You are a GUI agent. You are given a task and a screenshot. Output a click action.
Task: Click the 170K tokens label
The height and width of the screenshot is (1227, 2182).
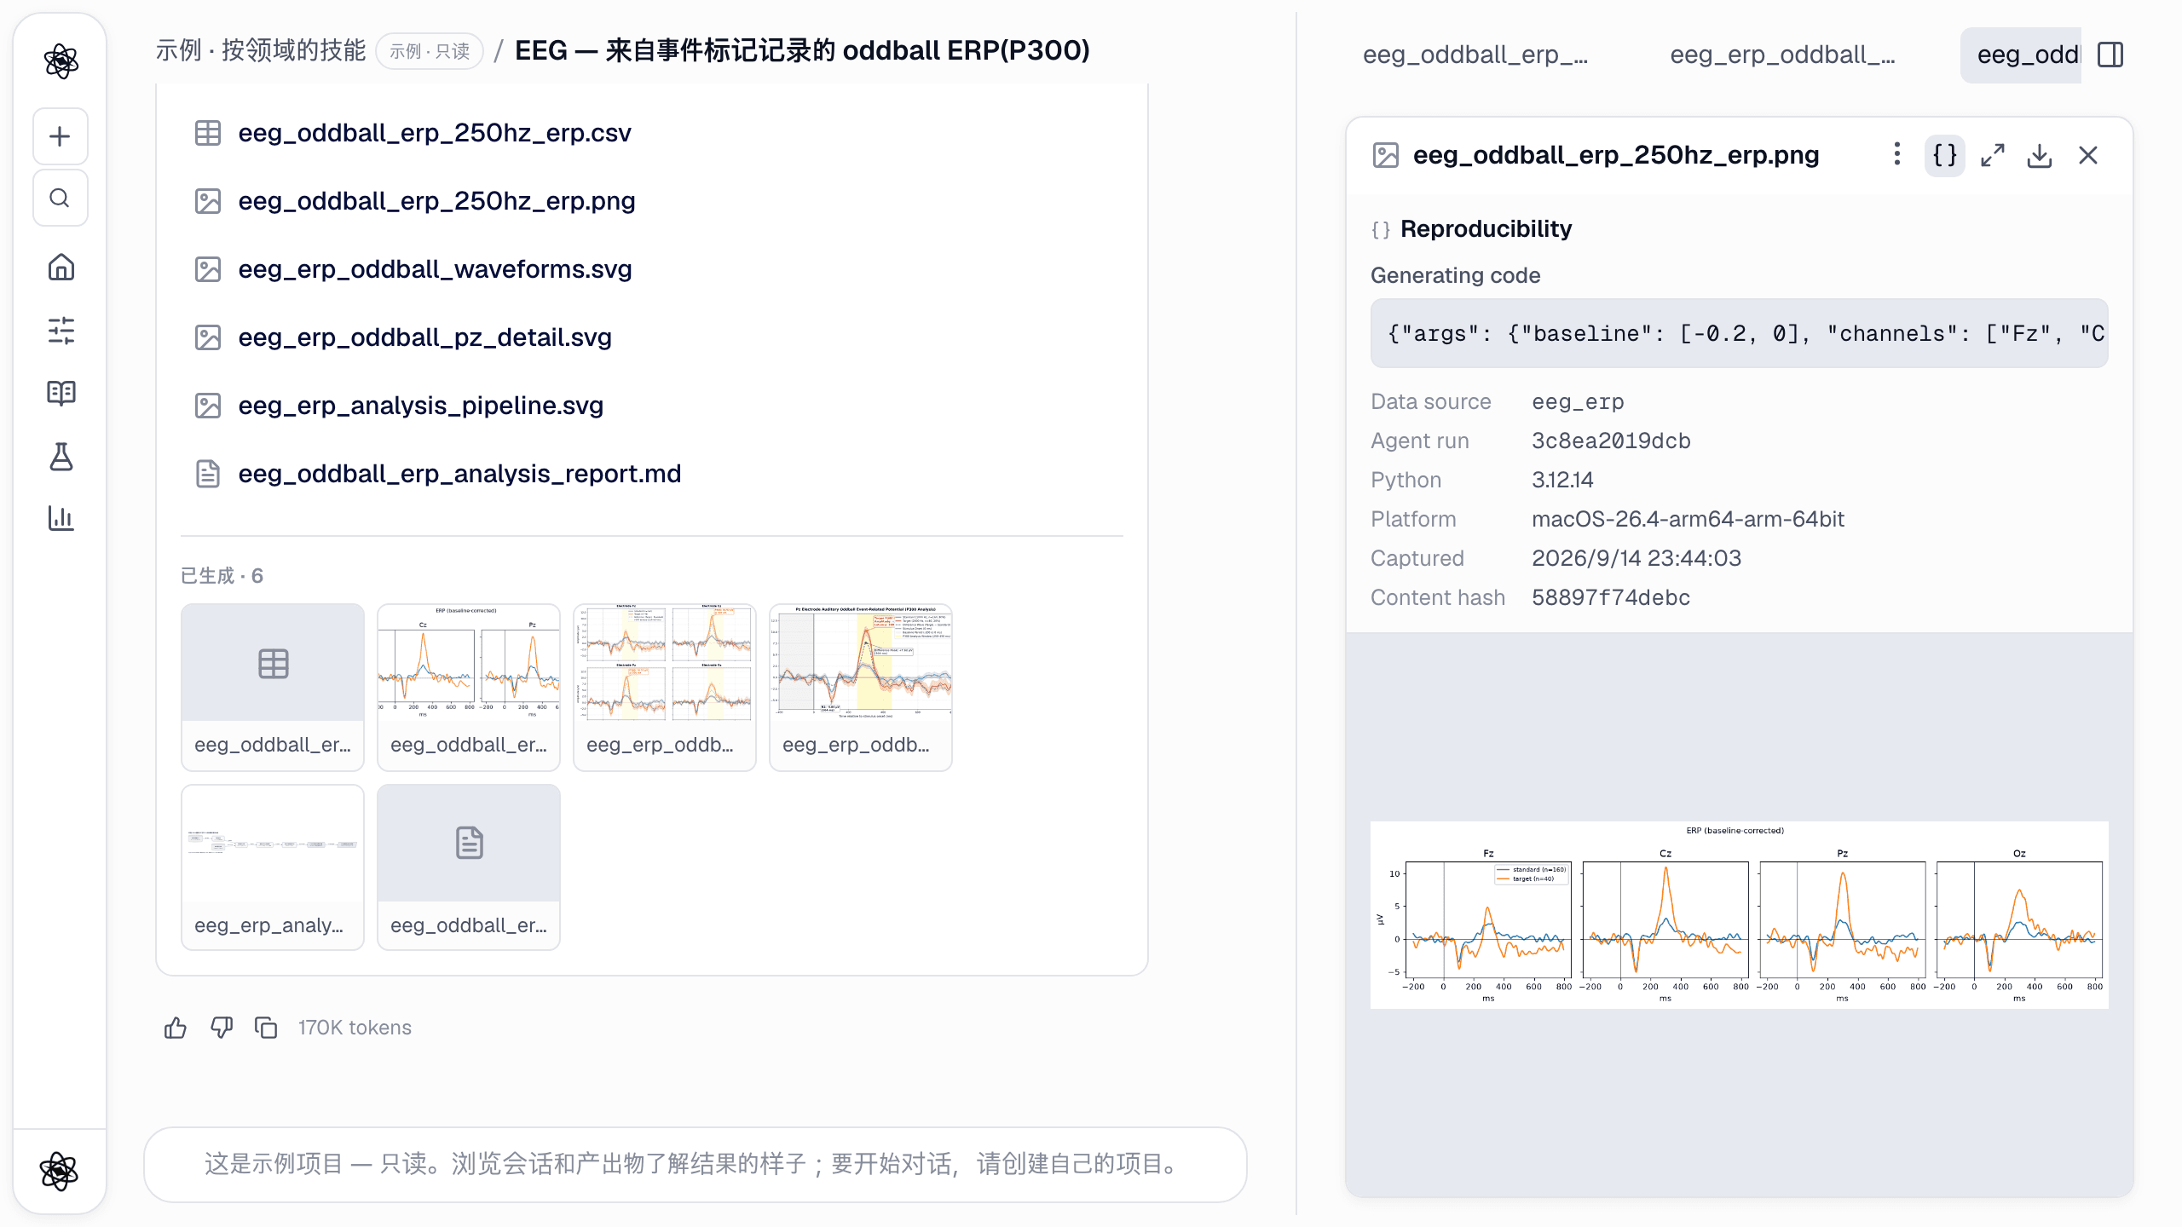(x=355, y=1028)
